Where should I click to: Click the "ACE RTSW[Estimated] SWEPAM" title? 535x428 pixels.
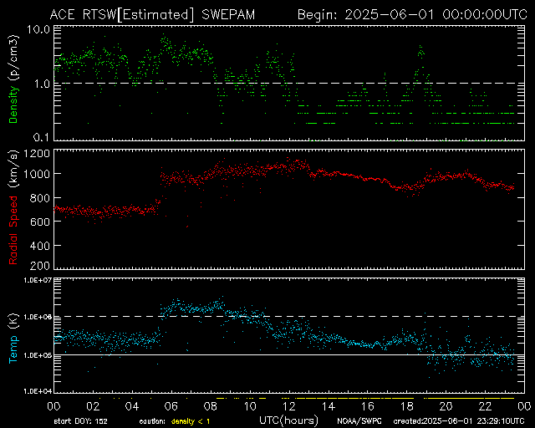tap(152, 15)
